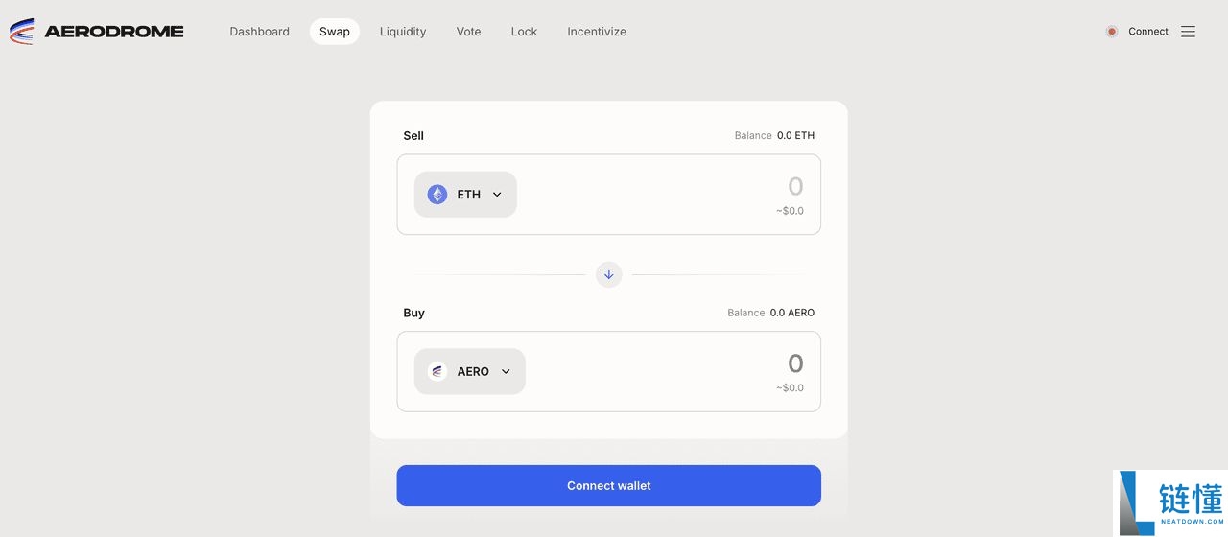
Task: Click the 0.0 ETH balance link
Action: (795, 136)
